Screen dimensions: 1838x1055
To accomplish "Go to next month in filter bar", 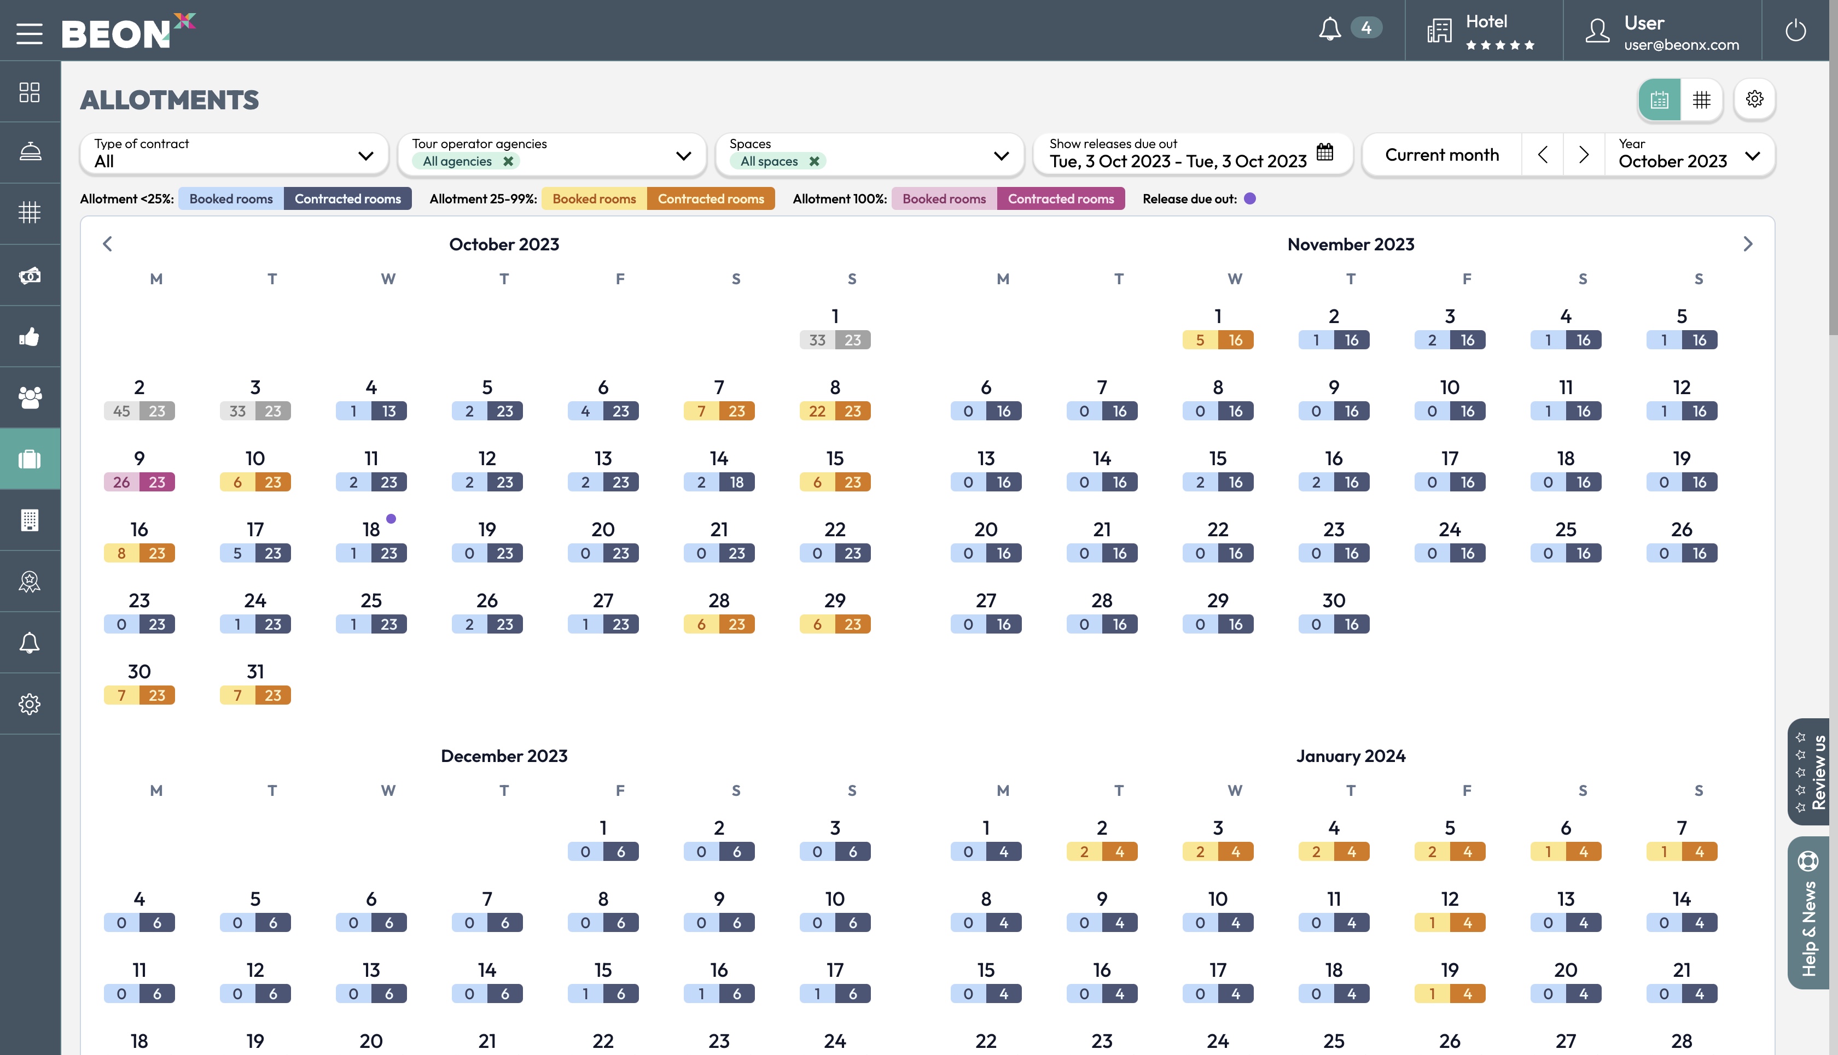I will click(1584, 154).
